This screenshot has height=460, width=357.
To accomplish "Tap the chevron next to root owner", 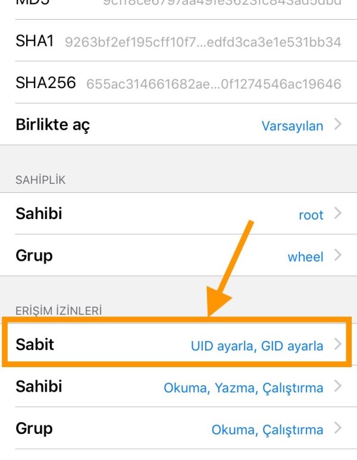I will click(x=338, y=213).
